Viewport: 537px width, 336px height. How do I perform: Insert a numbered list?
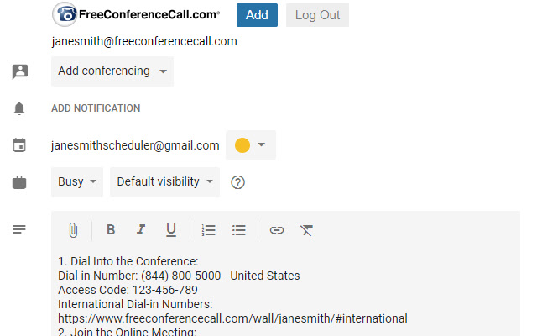tap(209, 230)
